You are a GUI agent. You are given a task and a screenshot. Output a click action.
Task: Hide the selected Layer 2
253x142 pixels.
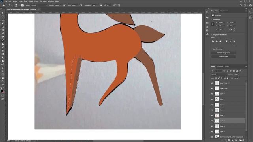coord(212,121)
